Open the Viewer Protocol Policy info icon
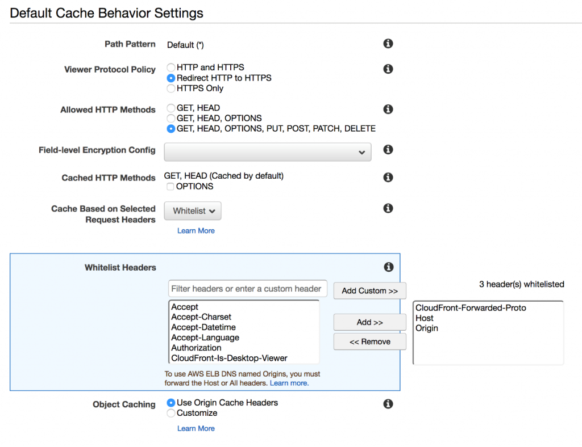The height and width of the screenshot is (447, 582). [388, 69]
